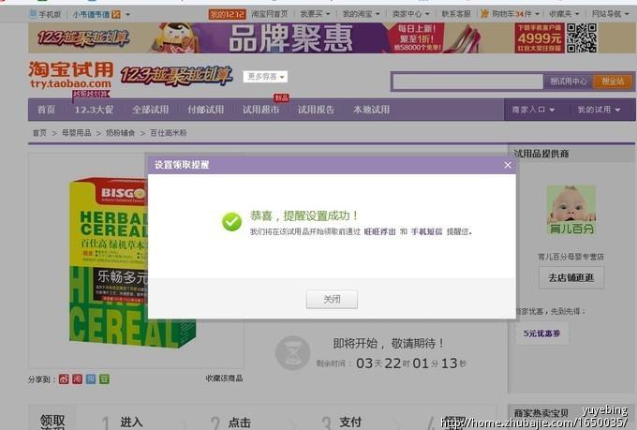This screenshot has width=637, height=430.
Task: Click the 商家热卖宝贝 heading
Action: pyautogui.click(x=541, y=413)
